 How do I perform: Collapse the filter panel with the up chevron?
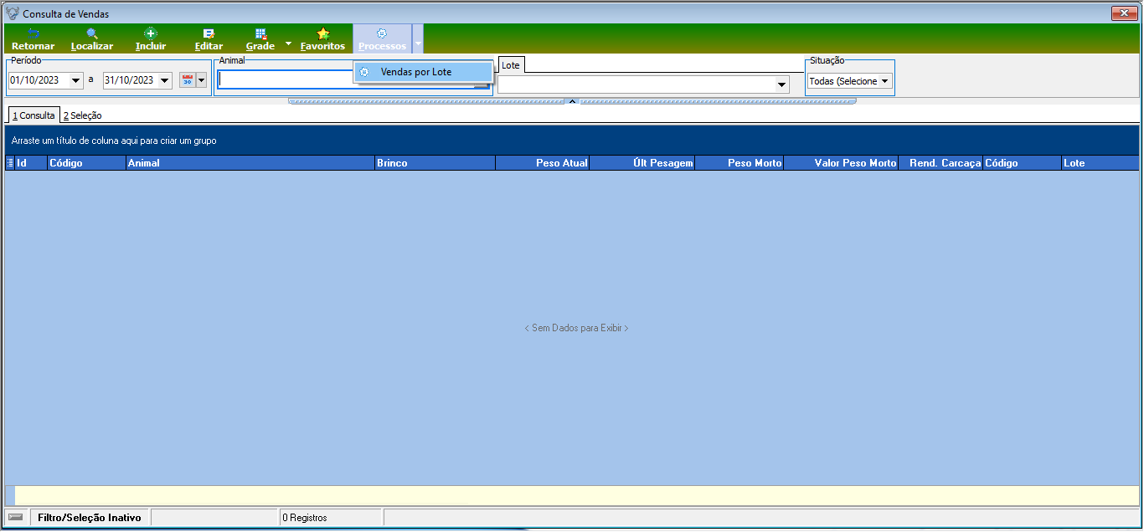572,100
